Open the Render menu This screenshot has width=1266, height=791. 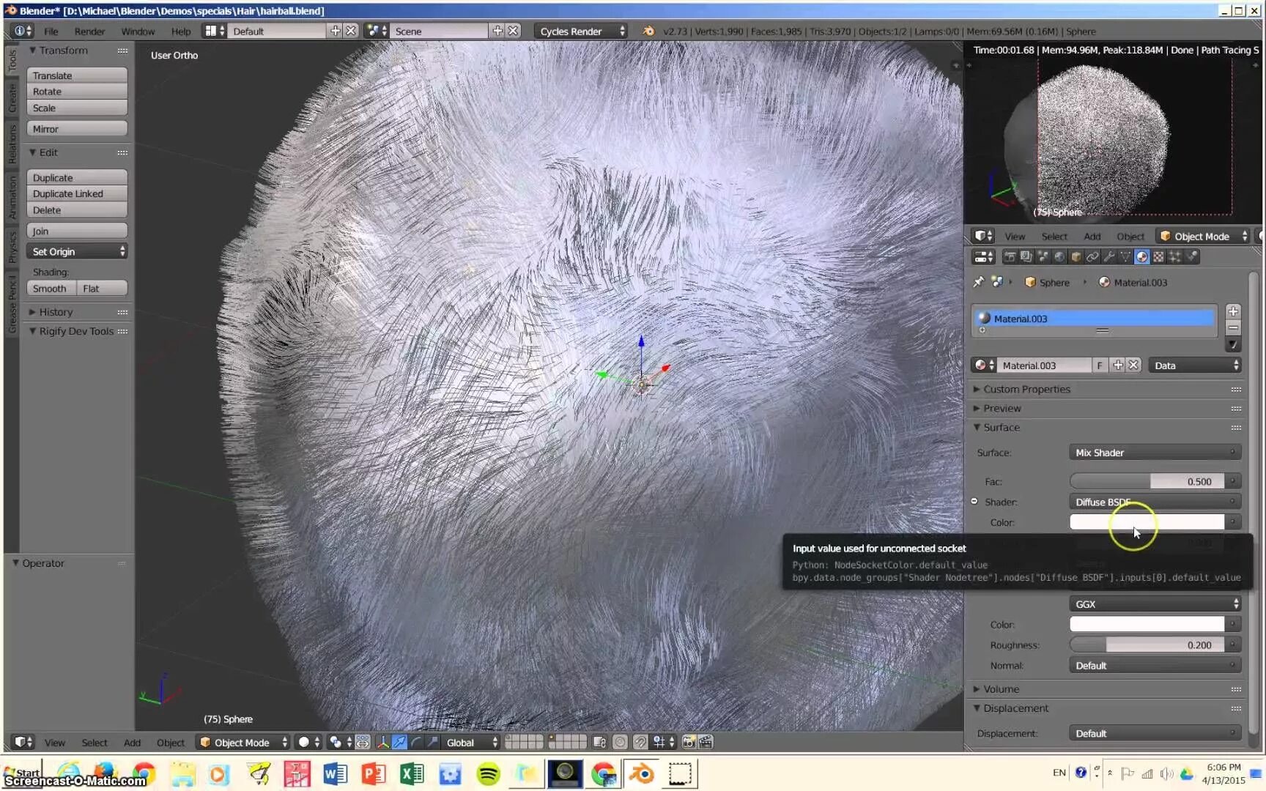pyautogui.click(x=89, y=31)
